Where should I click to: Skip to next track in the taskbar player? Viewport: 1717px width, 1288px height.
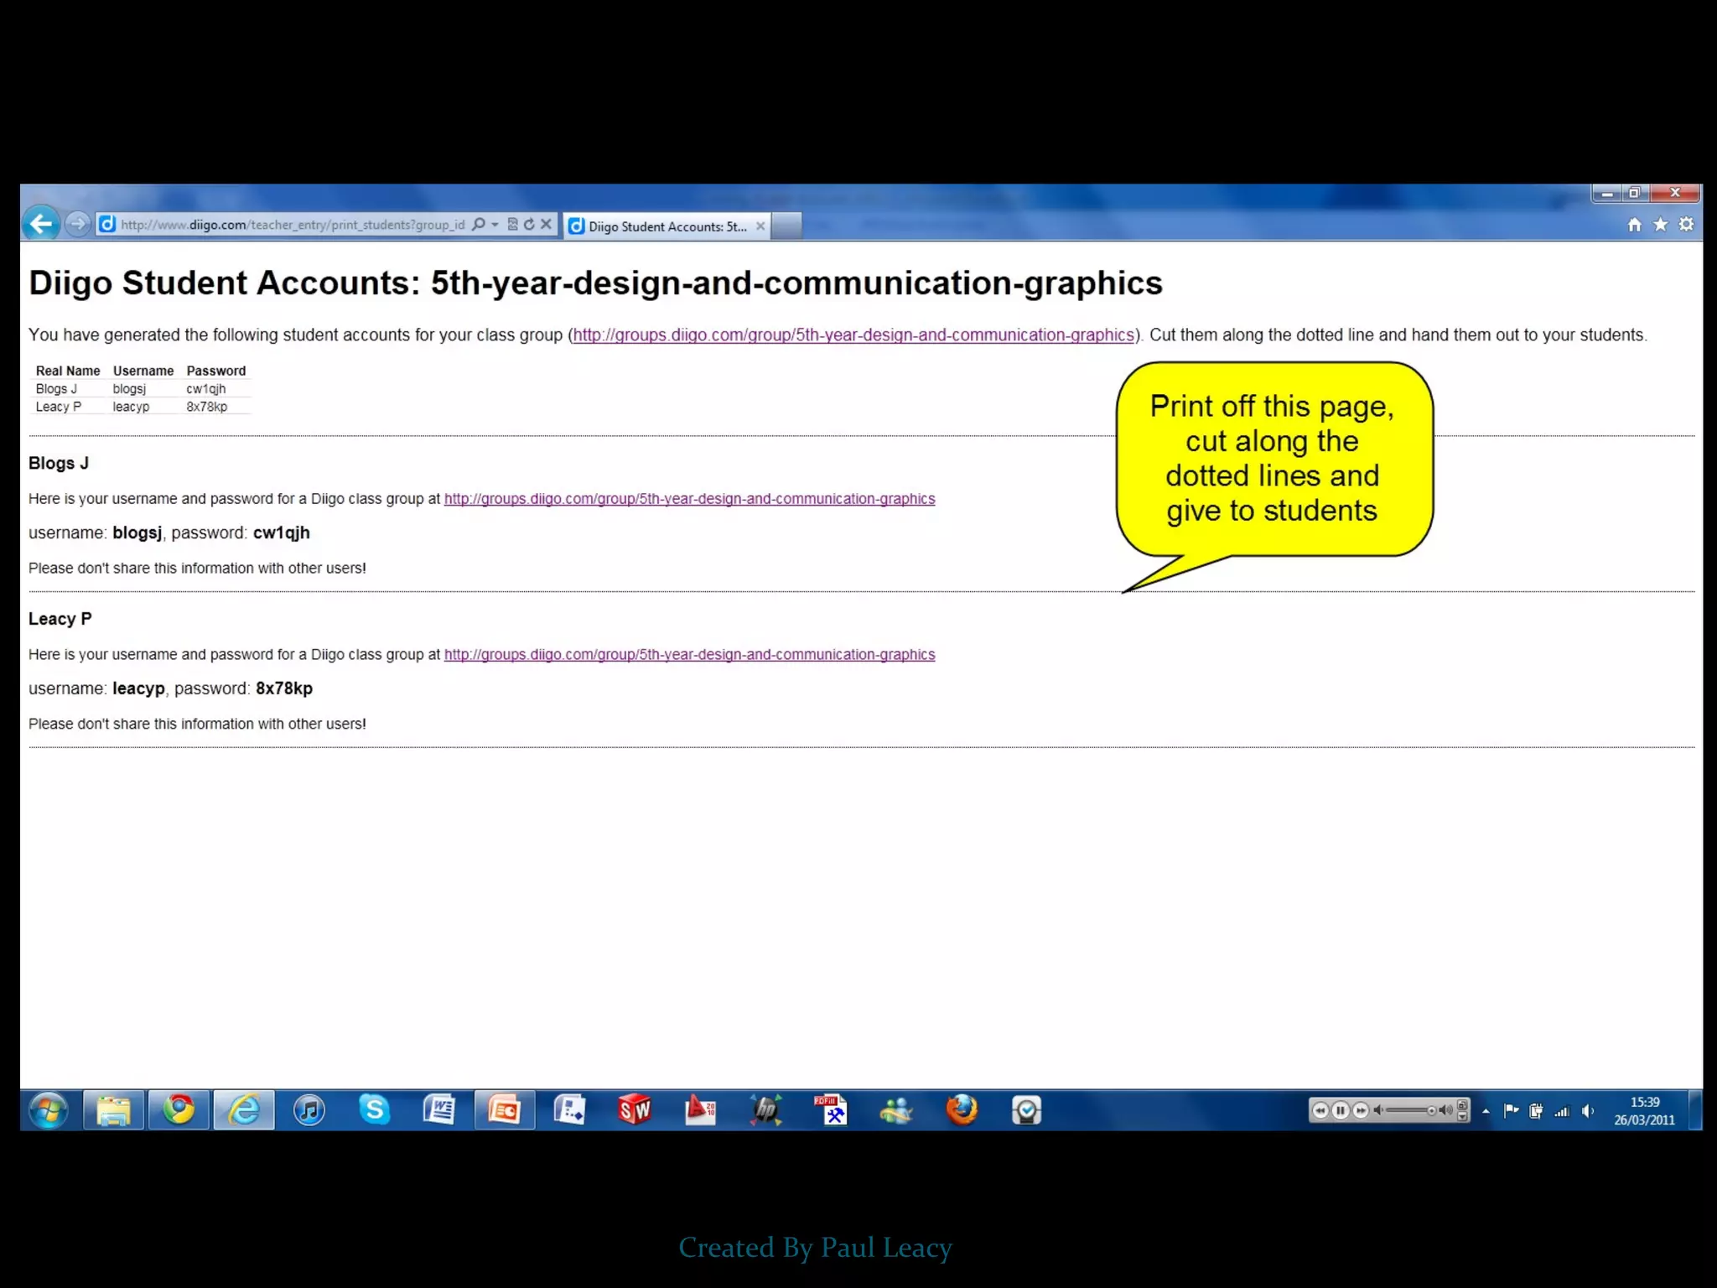click(1361, 1110)
